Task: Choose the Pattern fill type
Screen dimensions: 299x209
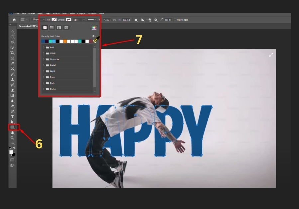Action: pyautogui.click(x=66, y=28)
